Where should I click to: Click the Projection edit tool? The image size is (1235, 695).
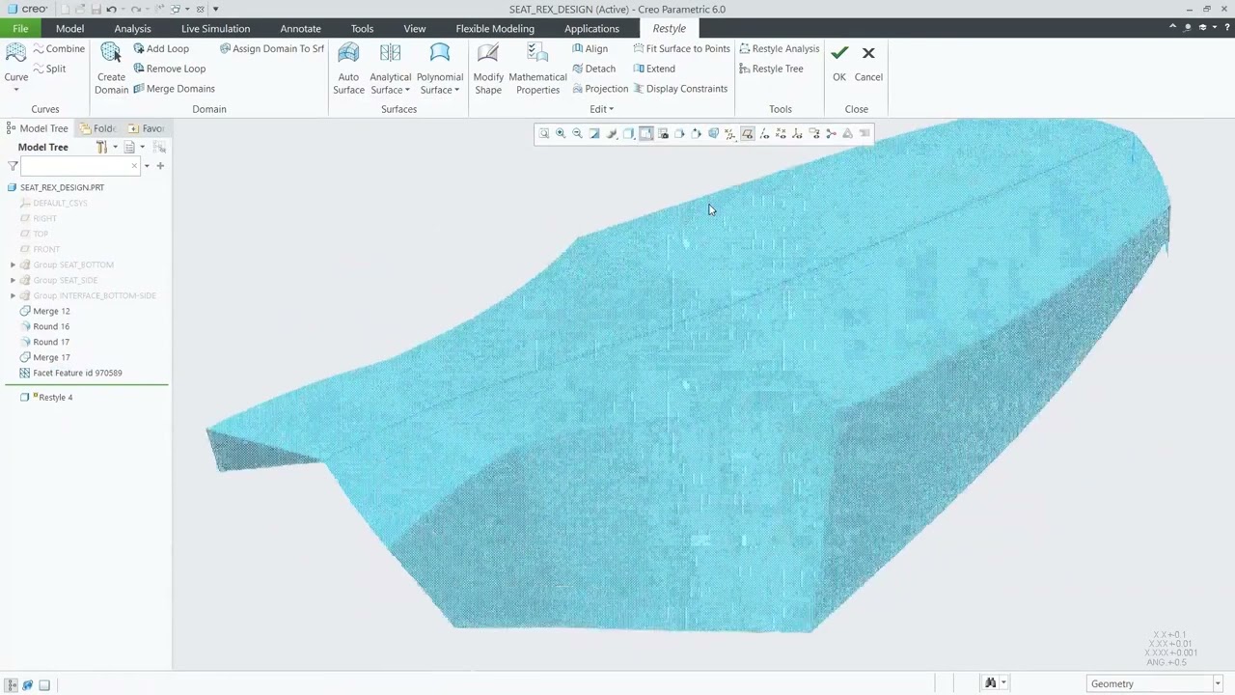600,89
